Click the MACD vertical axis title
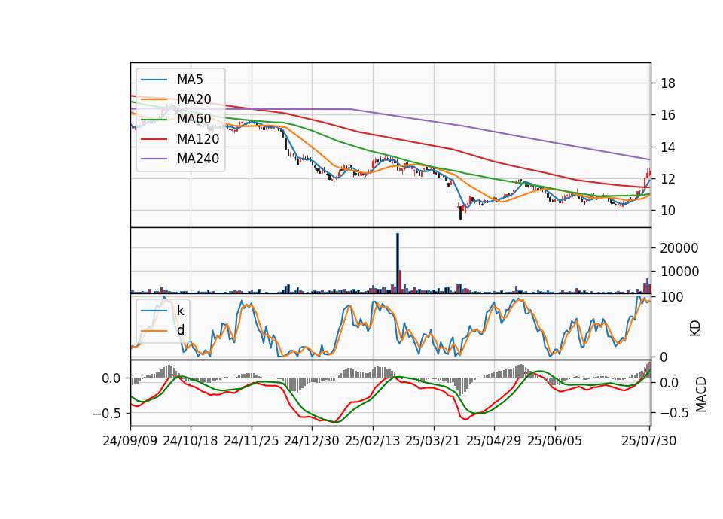 (x=701, y=394)
